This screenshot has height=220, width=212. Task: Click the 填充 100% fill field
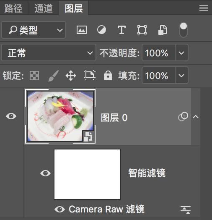coord(158,75)
